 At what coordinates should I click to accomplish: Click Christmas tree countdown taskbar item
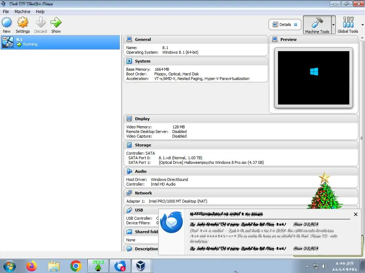(x=98, y=266)
